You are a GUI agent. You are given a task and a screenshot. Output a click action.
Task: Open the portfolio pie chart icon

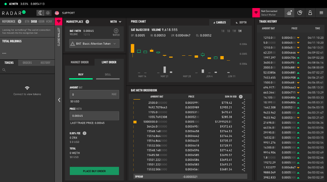300,13
